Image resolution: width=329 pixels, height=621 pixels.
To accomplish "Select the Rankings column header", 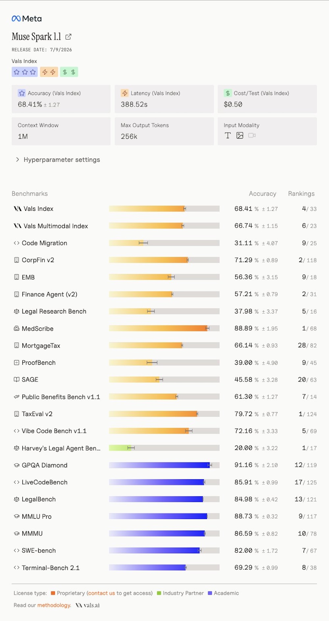I will click(301, 194).
